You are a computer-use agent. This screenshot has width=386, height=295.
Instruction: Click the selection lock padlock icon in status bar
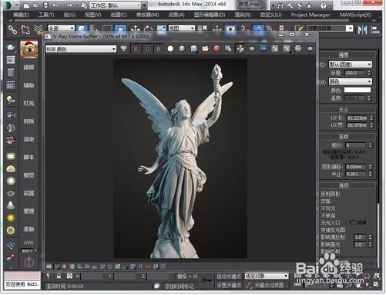[59, 277]
